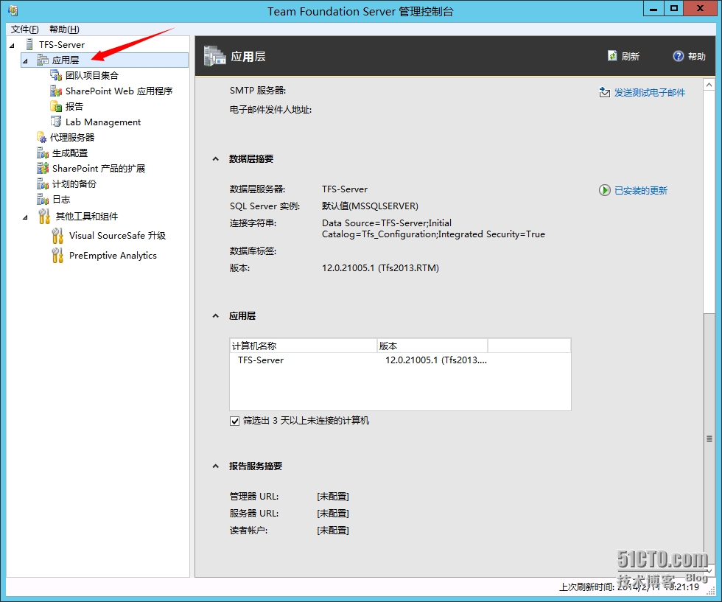The image size is (722, 602).
Task: Collapse the TFS-Server root node
Action: click(x=12, y=45)
